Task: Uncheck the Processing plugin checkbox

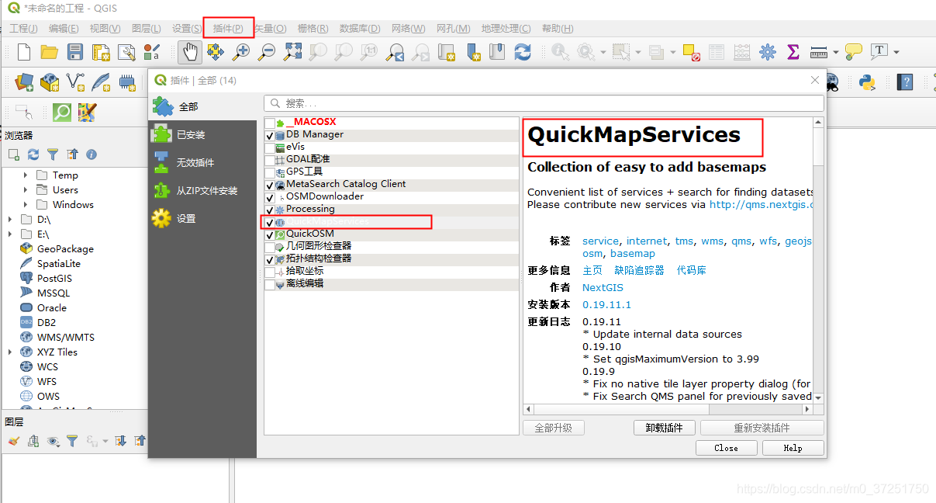Action: point(270,210)
